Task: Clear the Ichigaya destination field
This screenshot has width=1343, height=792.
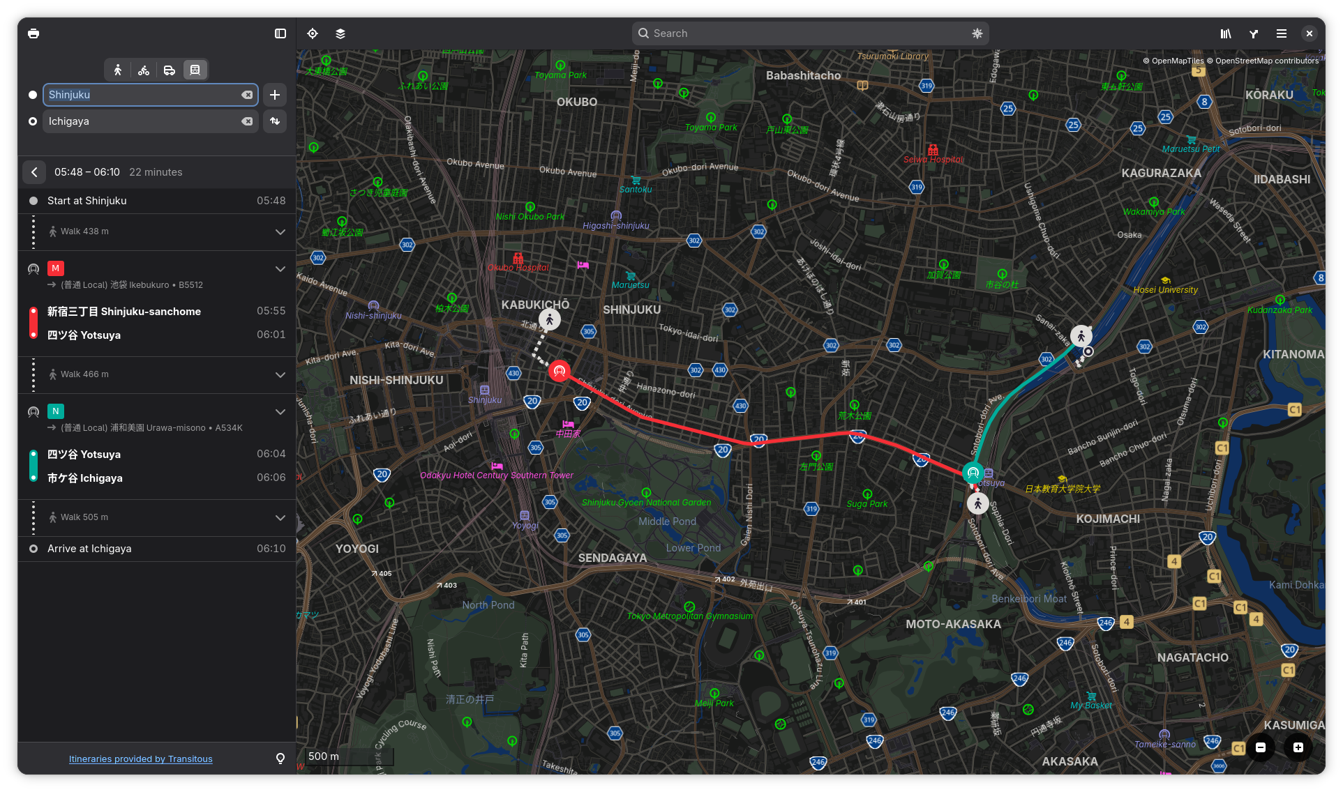Action: 247,121
